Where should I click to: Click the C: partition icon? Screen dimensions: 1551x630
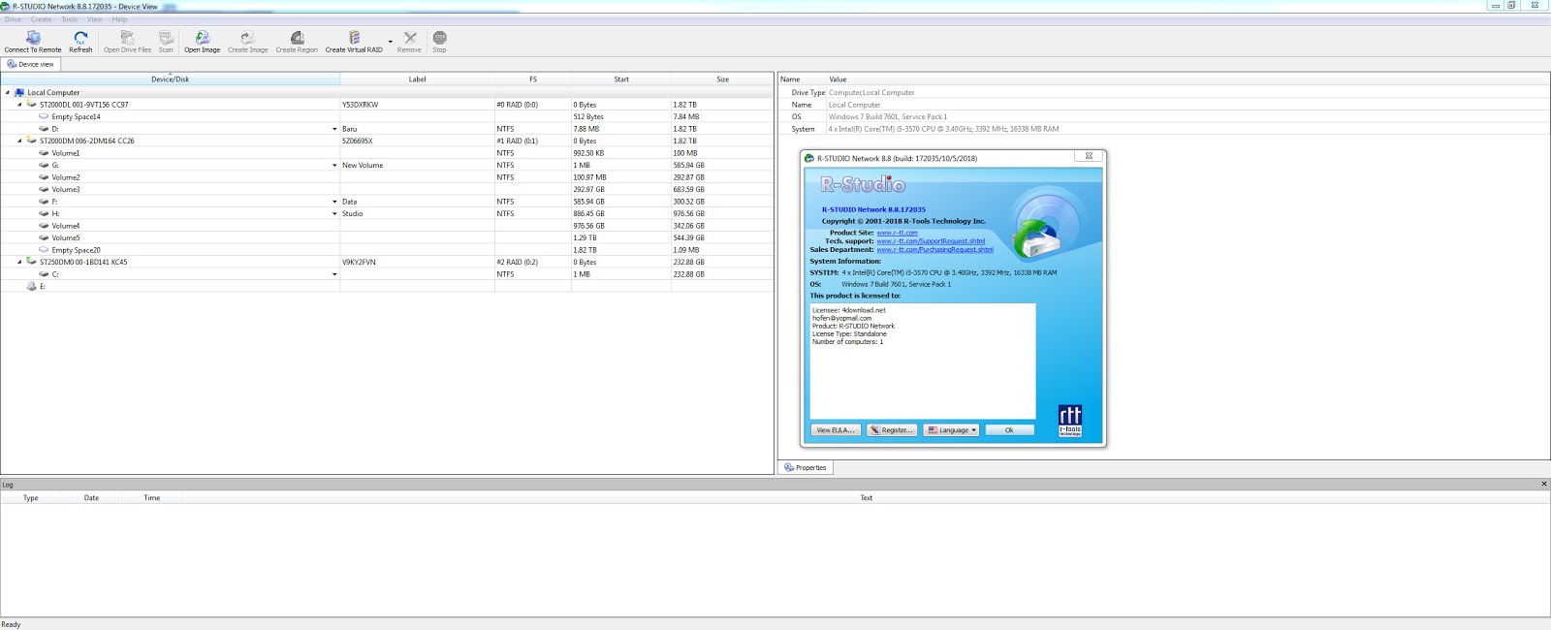point(44,274)
